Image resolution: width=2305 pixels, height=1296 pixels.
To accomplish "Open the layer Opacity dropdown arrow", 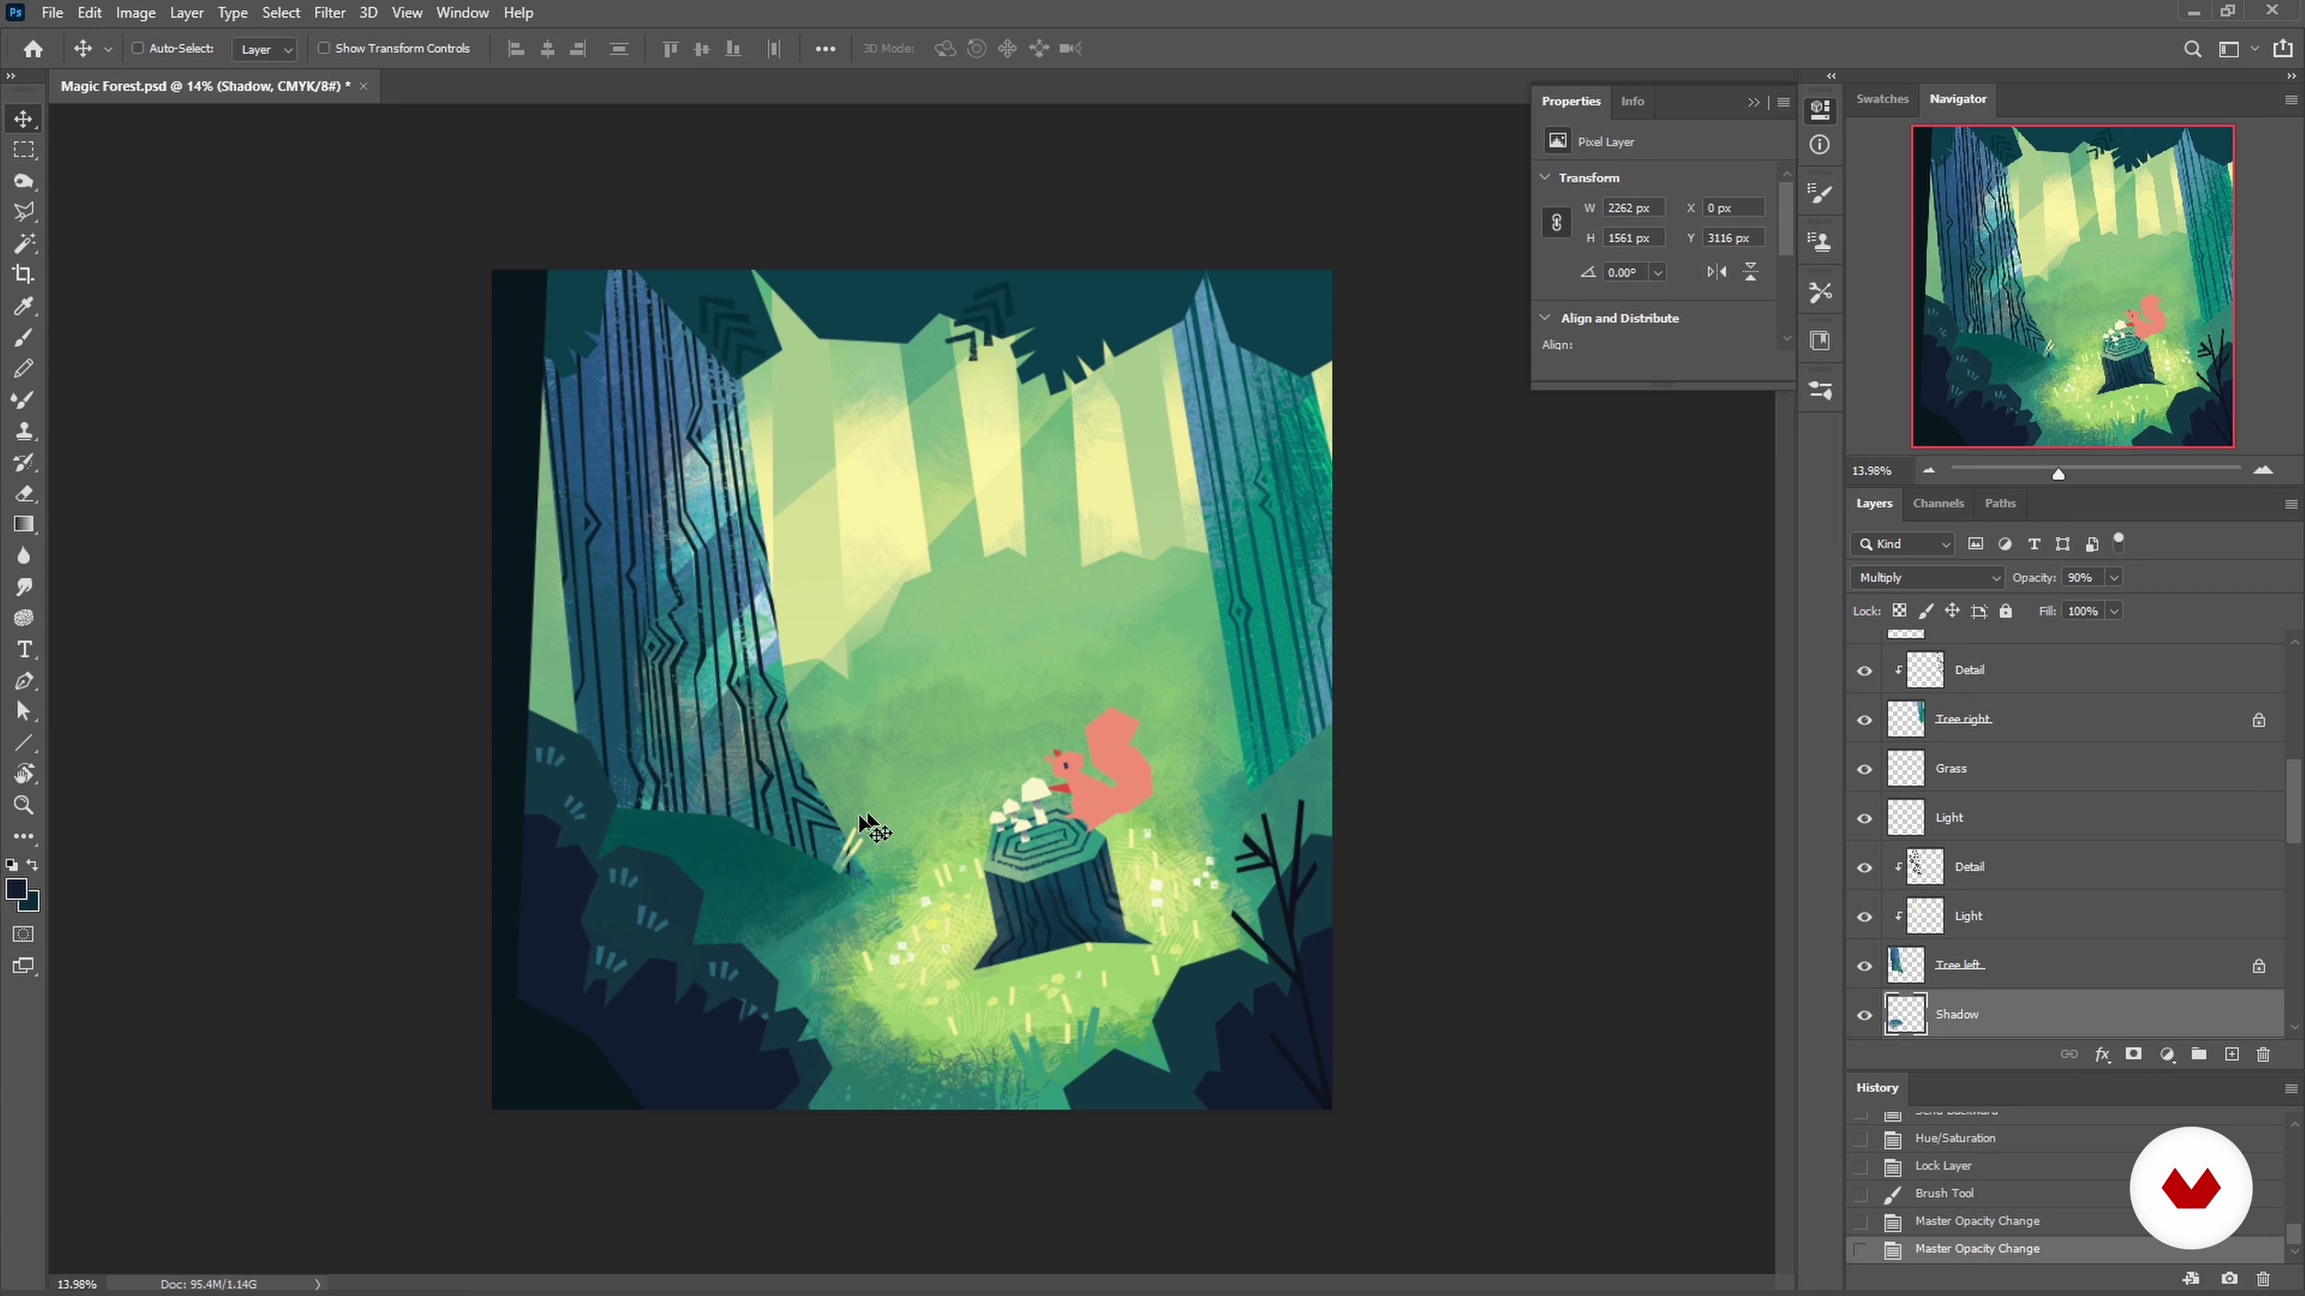I will [x=2114, y=578].
